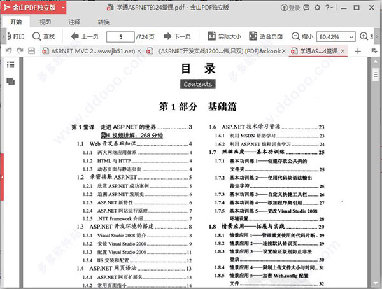The height and width of the screenshot is (289, 382).
Task: Open the page thumbnails sidebar icon
Action: coord(10,81)
